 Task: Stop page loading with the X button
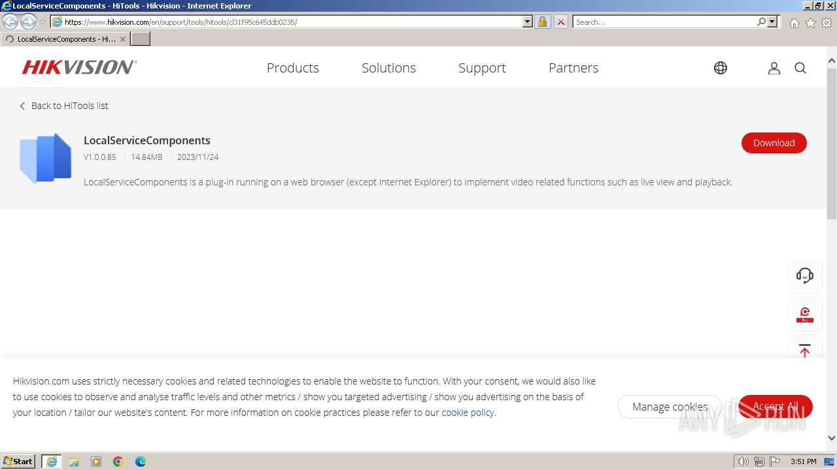561,22
